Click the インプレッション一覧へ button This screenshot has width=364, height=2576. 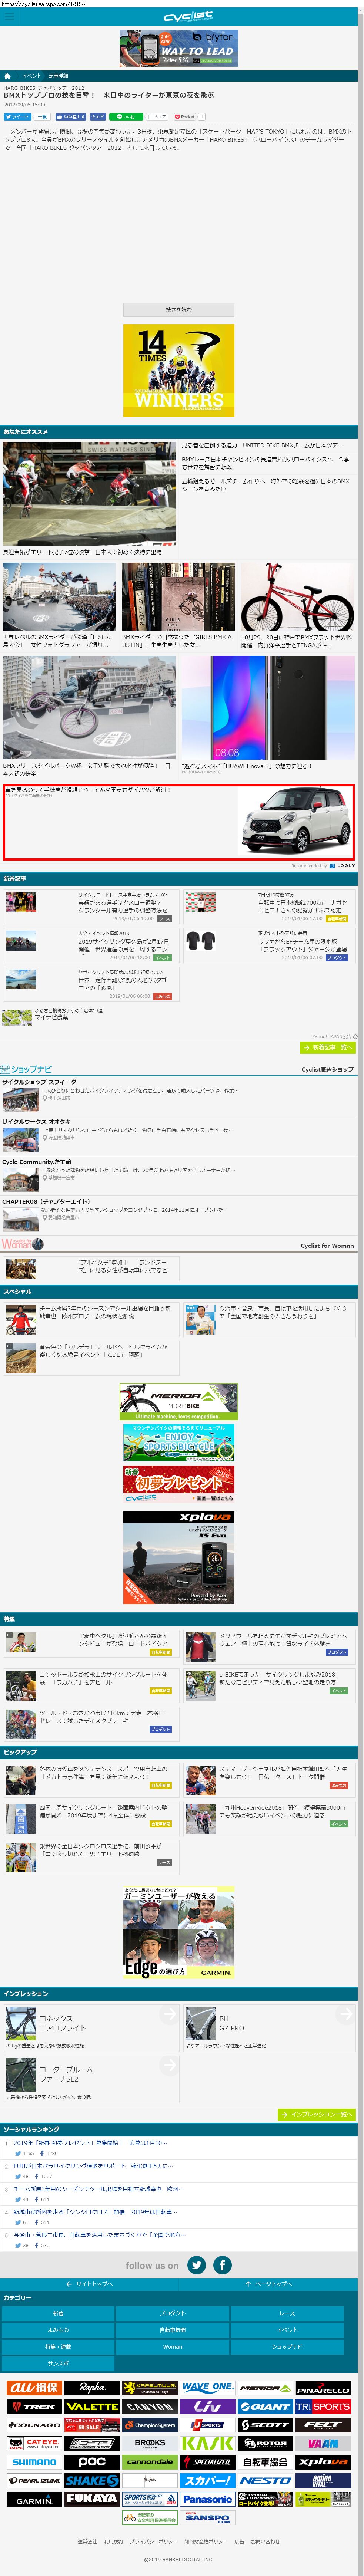click(316, 2115)
